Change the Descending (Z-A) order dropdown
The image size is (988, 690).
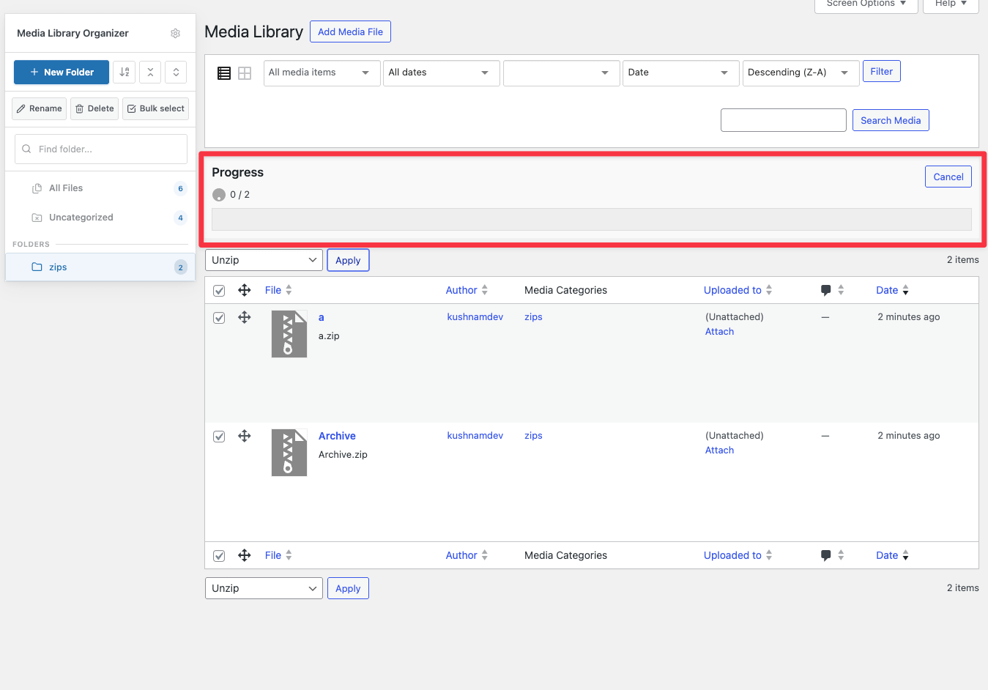click(x=800, y=73)
